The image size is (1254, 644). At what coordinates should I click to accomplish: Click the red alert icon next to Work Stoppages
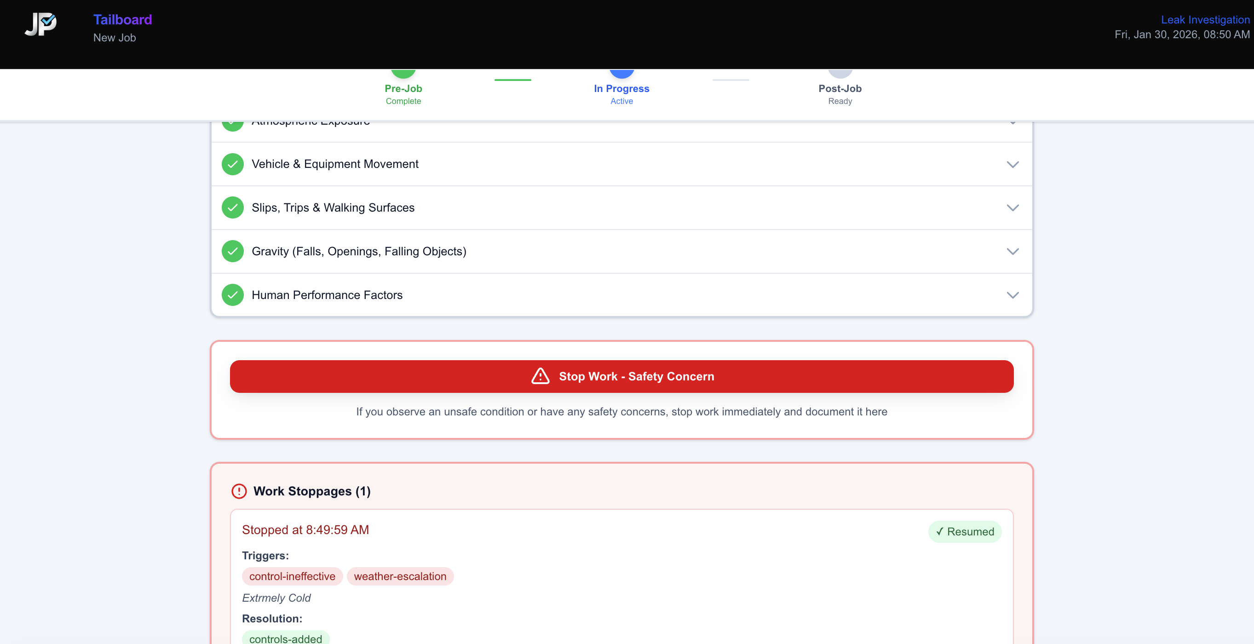coord(239,491)
